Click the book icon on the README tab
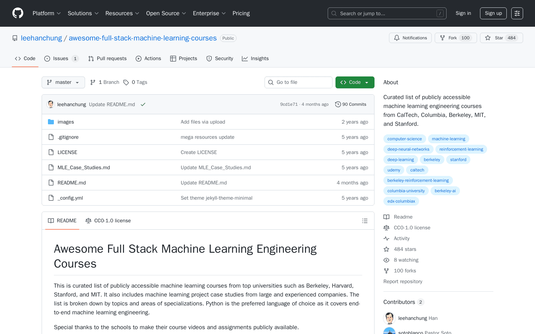Screen dimensions: 535x334 (x=51, y=220)
